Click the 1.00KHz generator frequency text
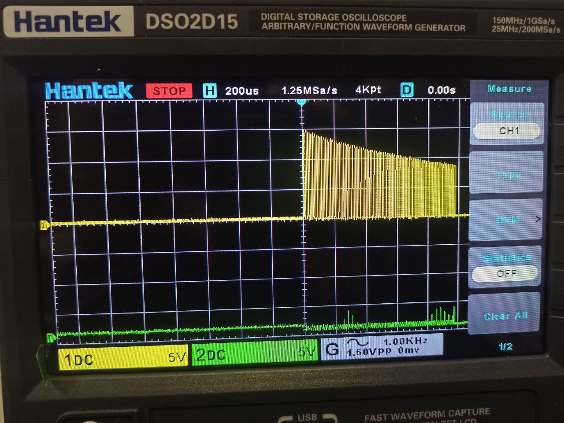The height and width of the screenshot is (423, 564). [405, 341]
